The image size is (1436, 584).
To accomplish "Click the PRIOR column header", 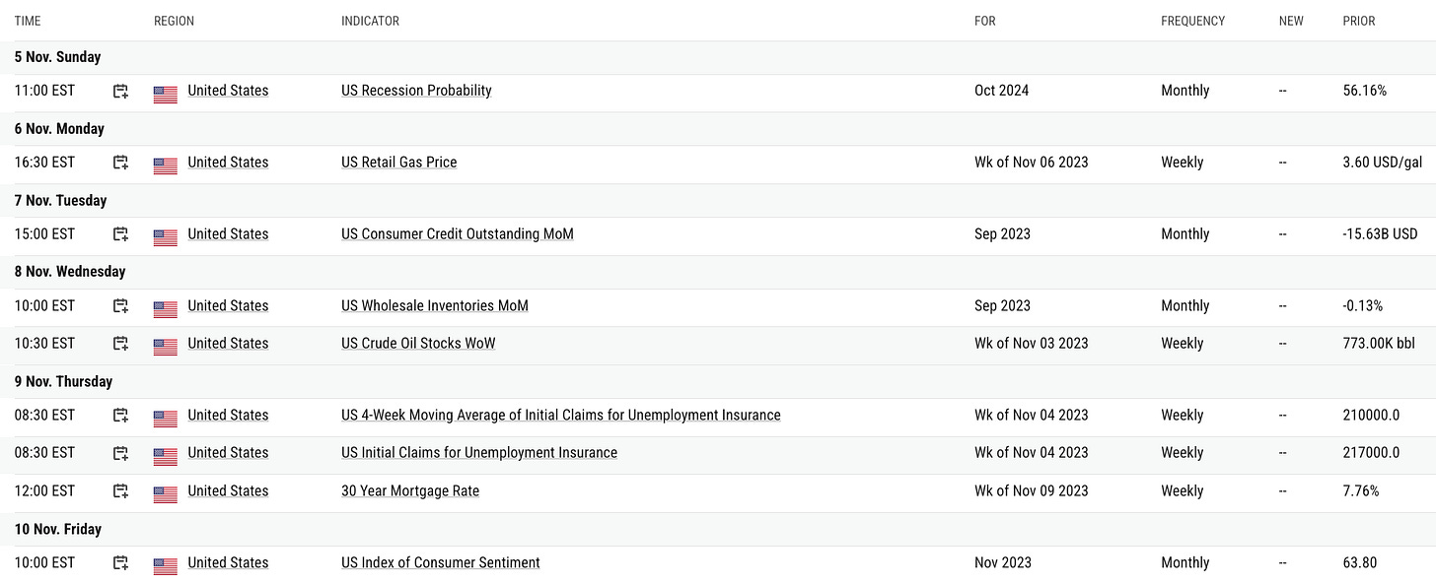I will pos(1359,21).
